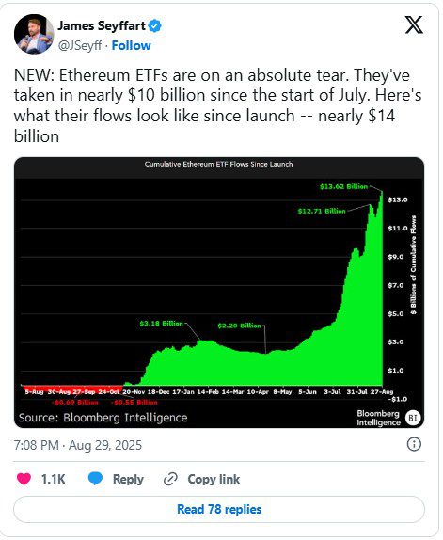Click the copy link chain icon
Image resolution: width=443 pixels, height=540 pixels.
[170, 479]
